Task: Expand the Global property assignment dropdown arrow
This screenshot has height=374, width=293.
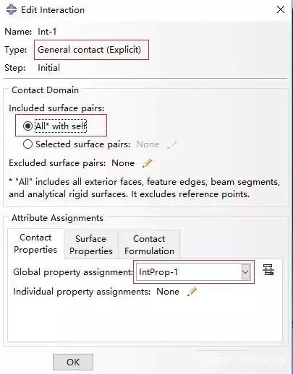Action: click(245, 272)
